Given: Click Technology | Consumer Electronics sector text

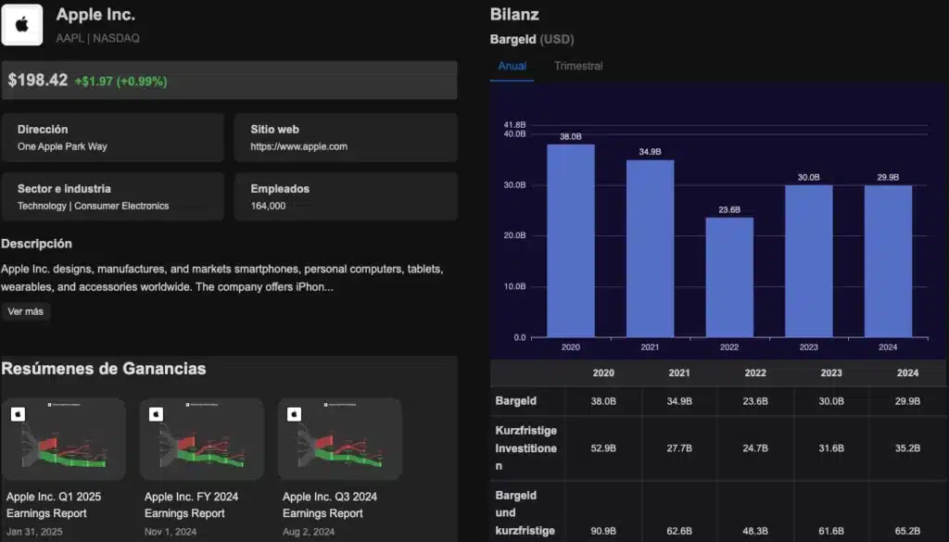Looking at the screenshot, I should pos(94,206).
